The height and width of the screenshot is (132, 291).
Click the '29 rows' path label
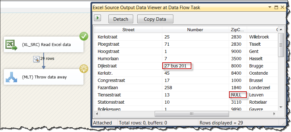pyautogui.click(x=47, y=59)
